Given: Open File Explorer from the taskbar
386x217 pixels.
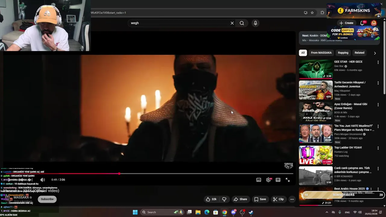Looking at the screenshot, I should 198,212.
